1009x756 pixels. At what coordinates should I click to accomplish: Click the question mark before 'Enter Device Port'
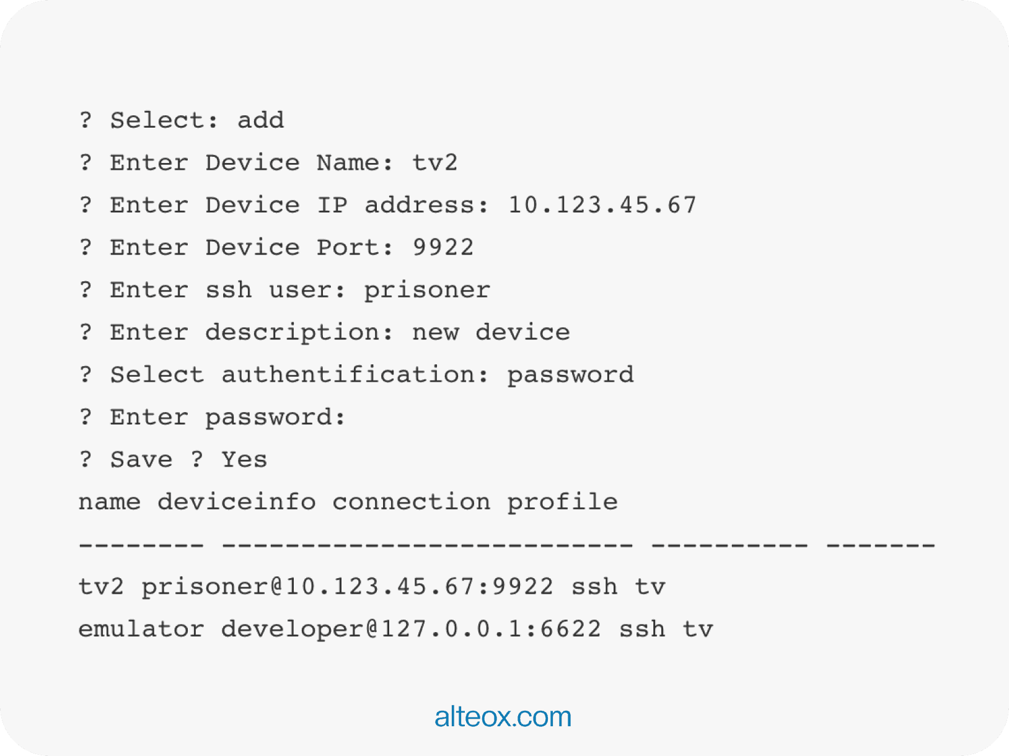click(86, 248)
